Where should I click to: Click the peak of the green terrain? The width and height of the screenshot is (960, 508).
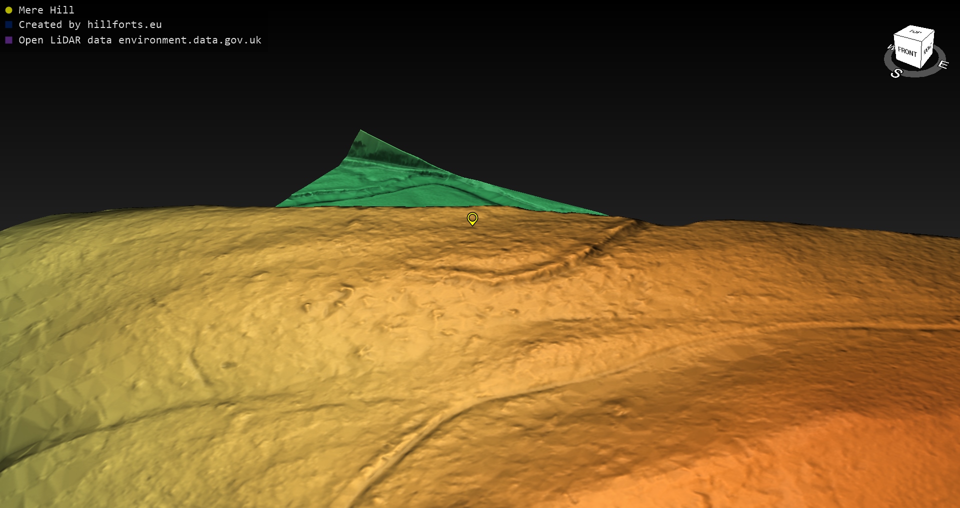click(x=361, y=132)
